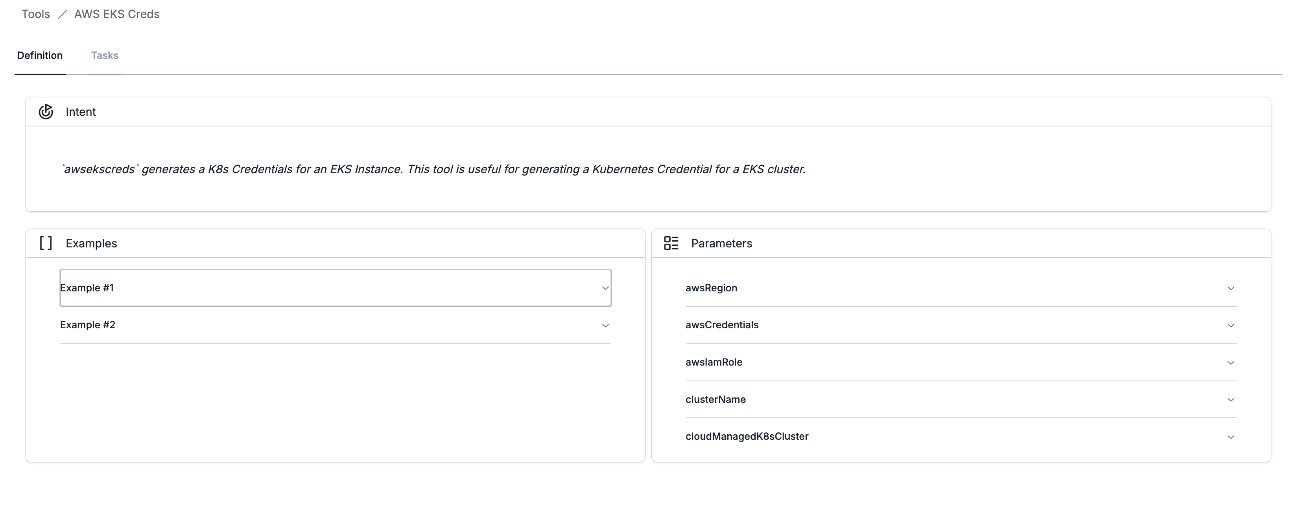The width and height of the screenshot is (1291, 505).
Task: Select the Definition tab
Action: click(40, 55)
